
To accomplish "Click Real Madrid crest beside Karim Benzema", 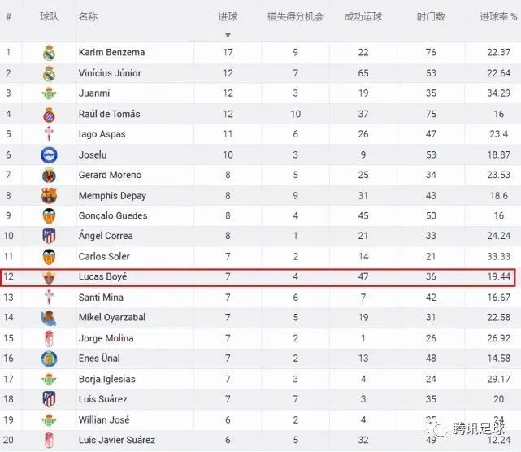I will 49,53.
